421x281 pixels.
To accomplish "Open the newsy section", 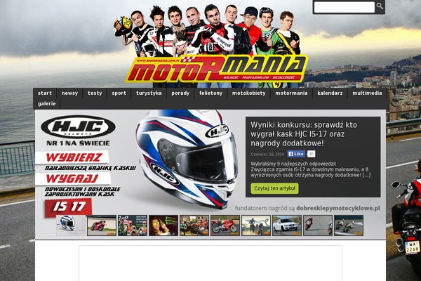I will (x=69, y=93).
